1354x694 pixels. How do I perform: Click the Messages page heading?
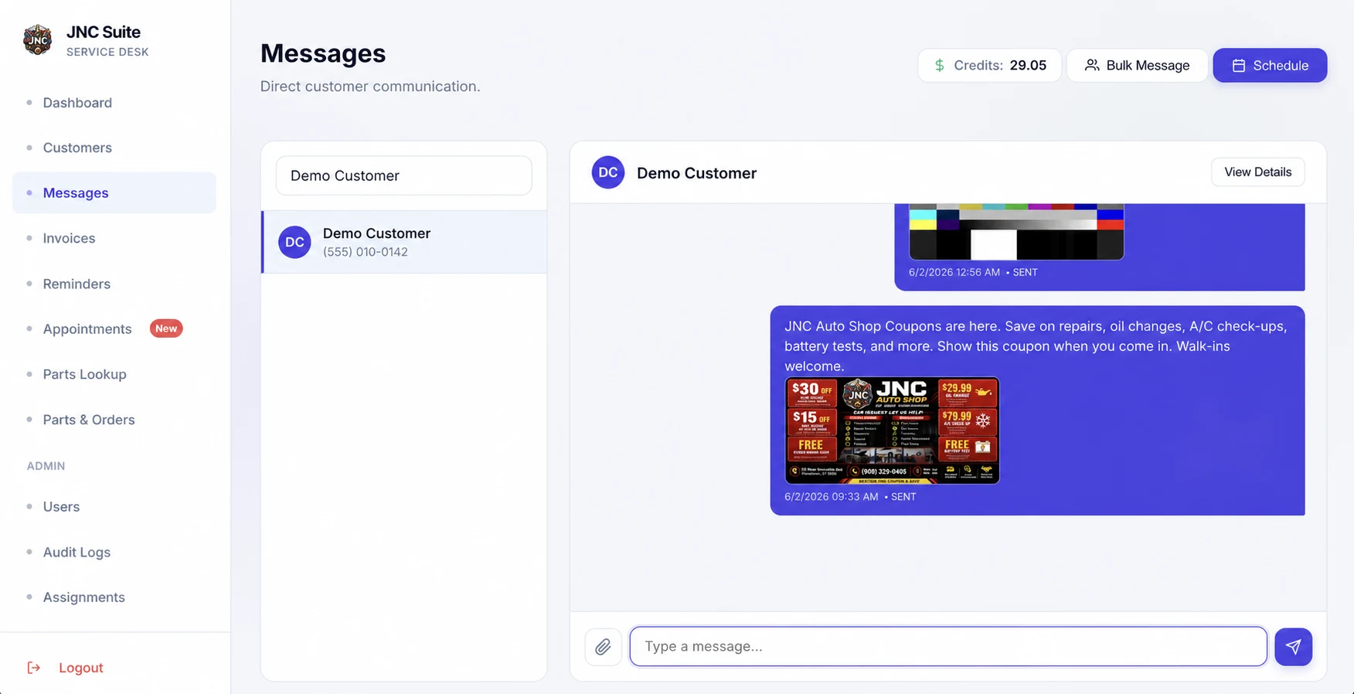tap(323, 53)
